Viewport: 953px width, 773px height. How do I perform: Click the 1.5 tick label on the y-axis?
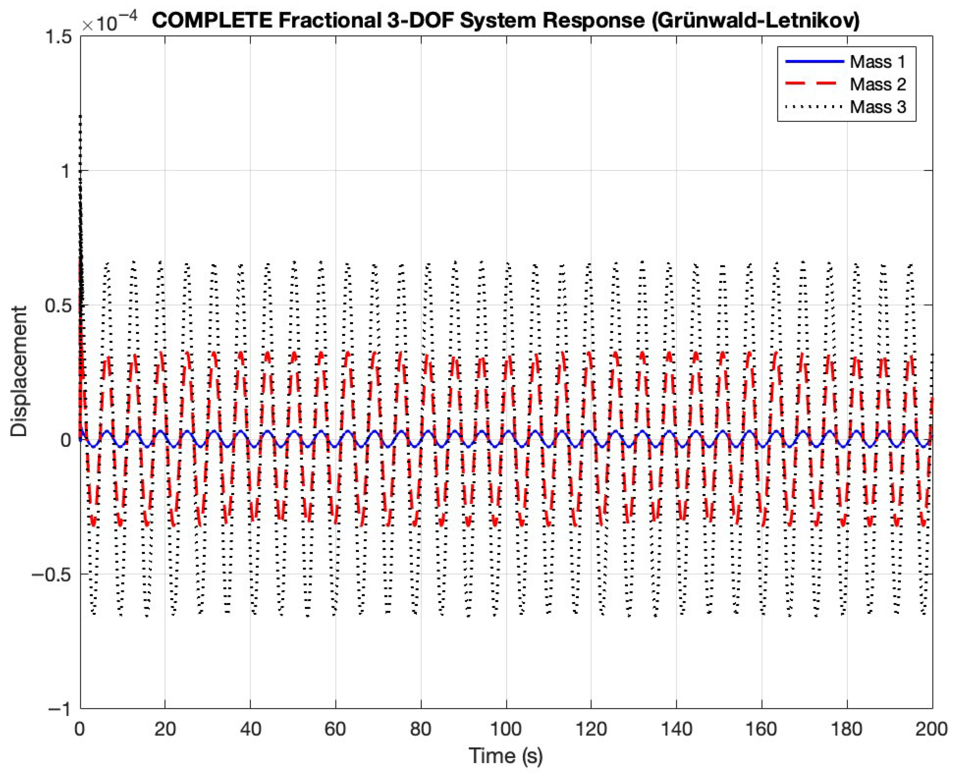[59, 37]
